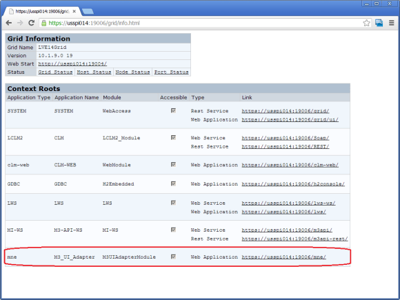Open the /lws/ Web Application link
Screen dimensions: 400x300
[x=283, y=212]
